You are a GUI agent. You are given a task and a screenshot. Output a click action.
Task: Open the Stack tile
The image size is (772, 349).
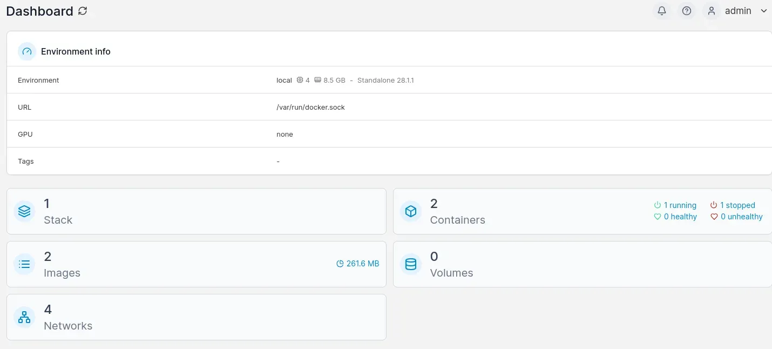click(x=197, y=211)
